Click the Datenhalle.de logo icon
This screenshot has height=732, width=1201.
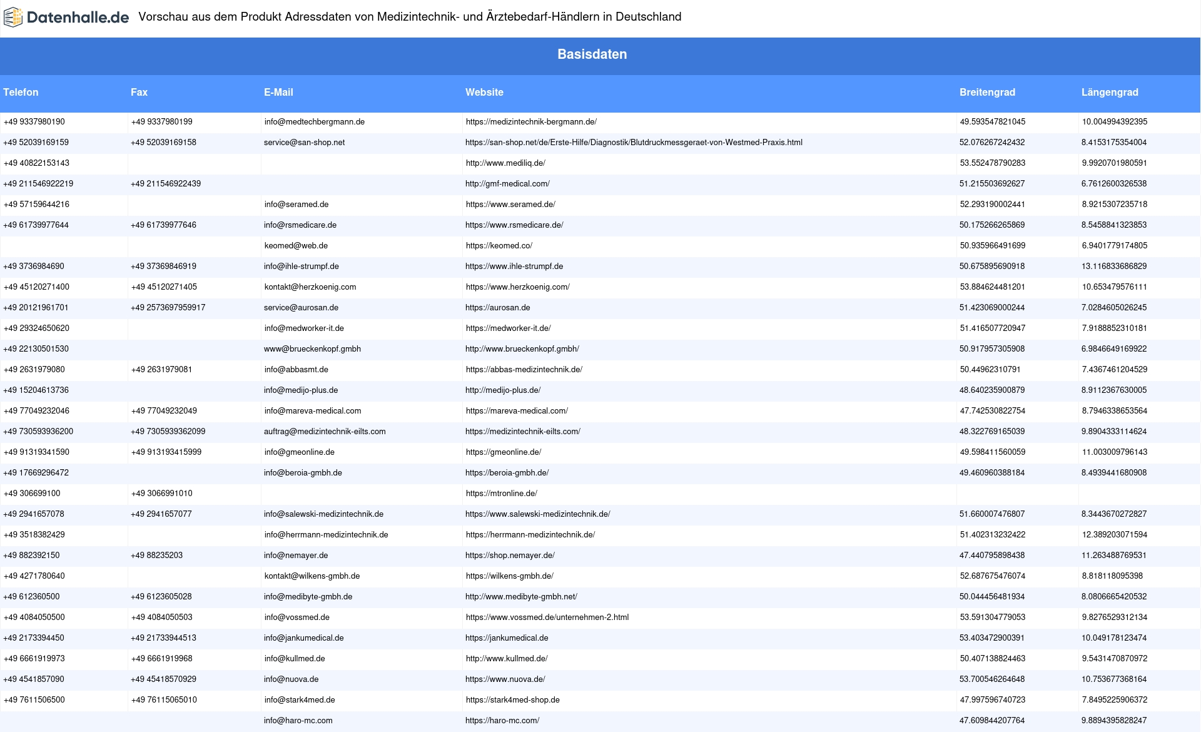pyautogui.click(x=13, y=18)
